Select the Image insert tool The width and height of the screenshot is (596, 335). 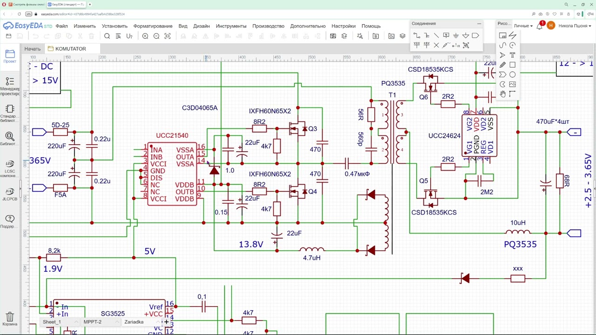[512, 84]
